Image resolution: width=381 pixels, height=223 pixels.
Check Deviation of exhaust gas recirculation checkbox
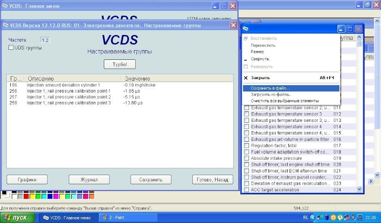click(x=246, y=183)
